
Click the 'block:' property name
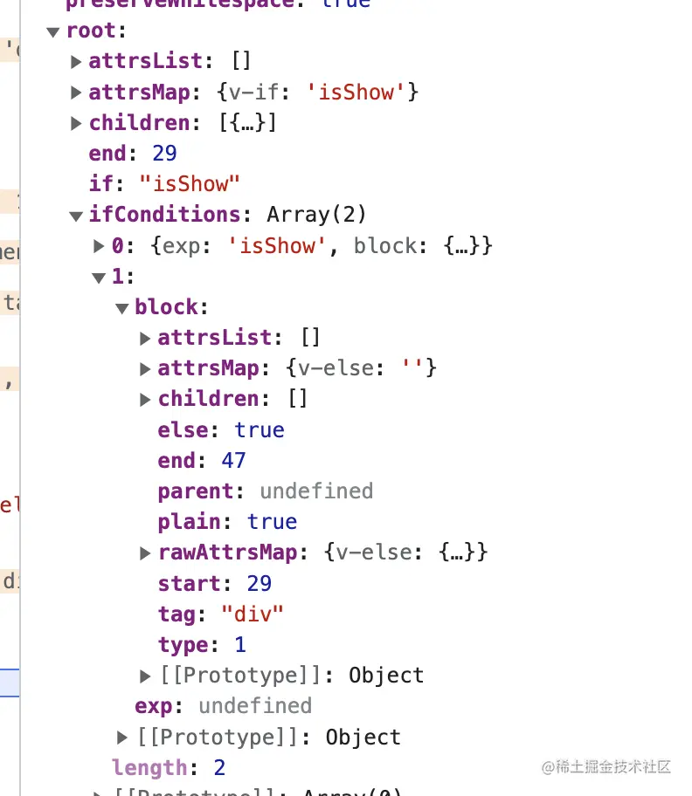point(171,307)
